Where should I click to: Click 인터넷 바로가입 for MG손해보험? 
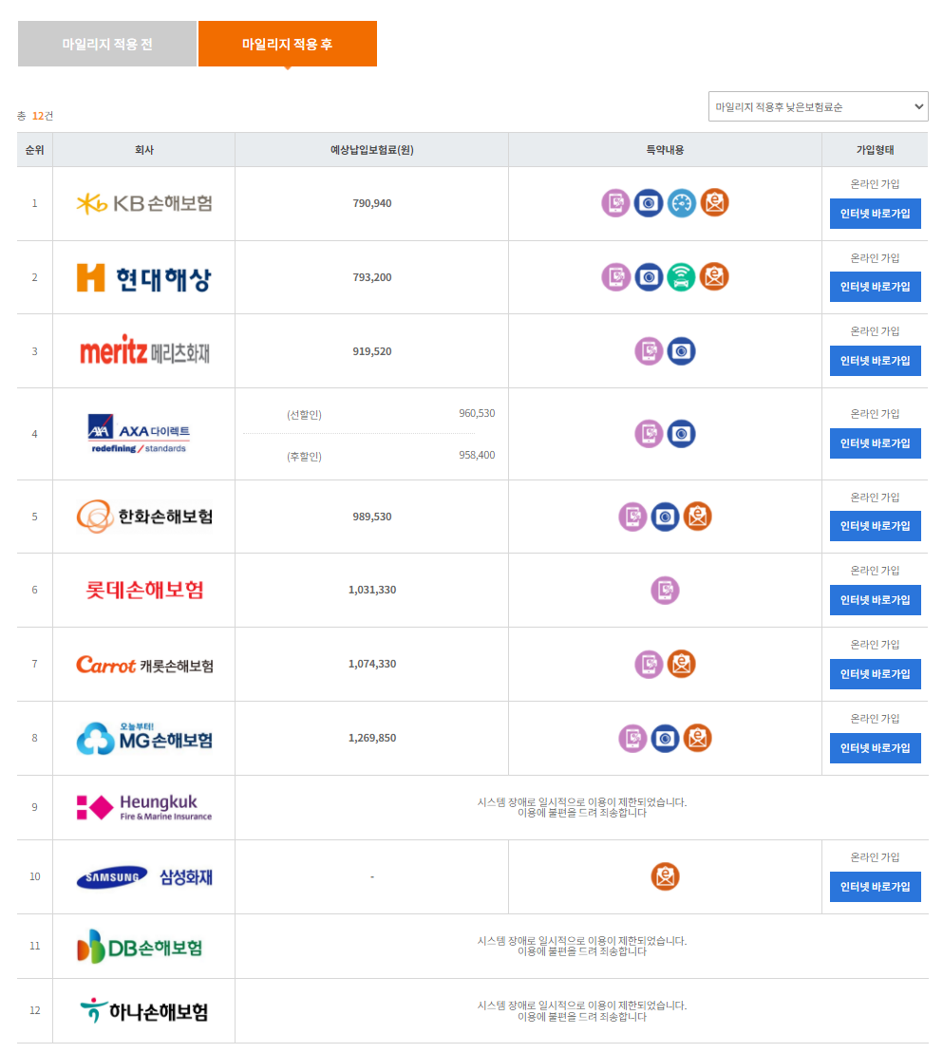click(x=876, y=748)
